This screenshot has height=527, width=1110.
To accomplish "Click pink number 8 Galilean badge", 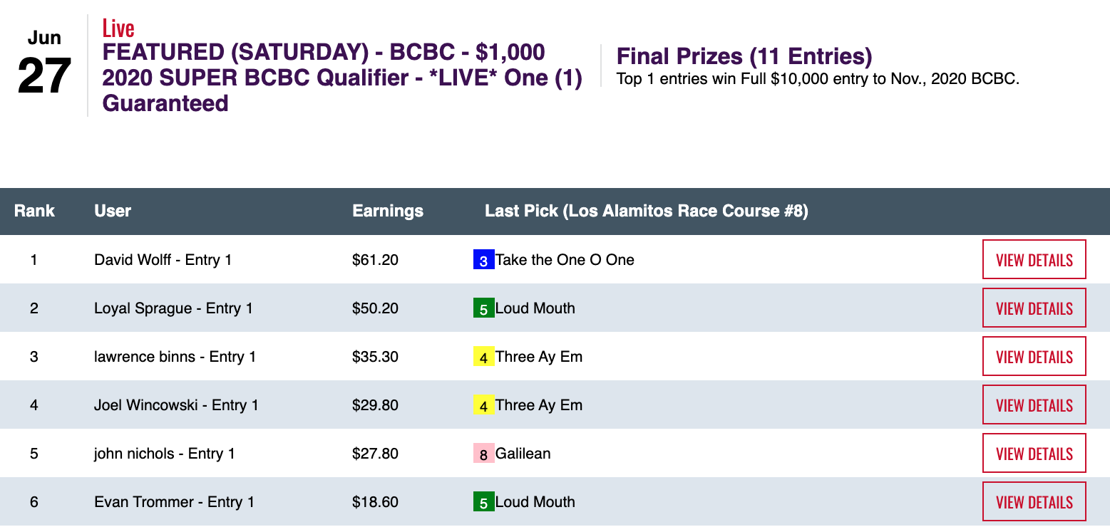I will (483, 454).
